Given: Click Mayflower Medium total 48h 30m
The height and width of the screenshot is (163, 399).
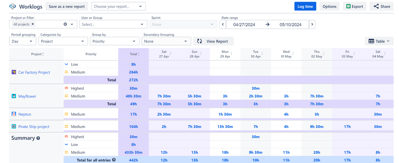Looking at the screenshot, I should 133,96.
